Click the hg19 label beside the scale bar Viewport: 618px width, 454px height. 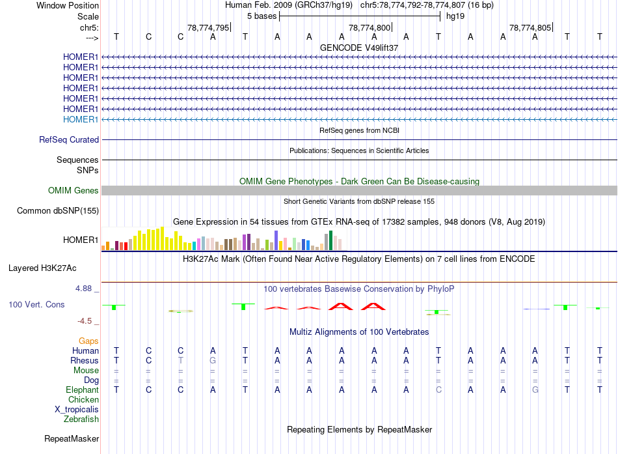[x=455, y=16]
